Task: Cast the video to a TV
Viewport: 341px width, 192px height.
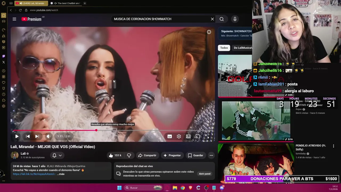Action: (198, 136)
